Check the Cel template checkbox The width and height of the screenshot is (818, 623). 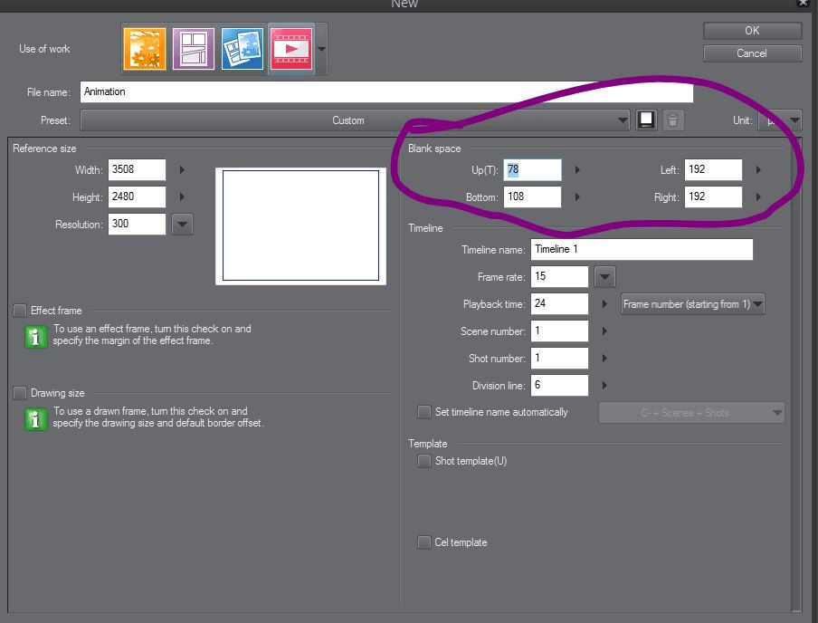click(424, 542)
